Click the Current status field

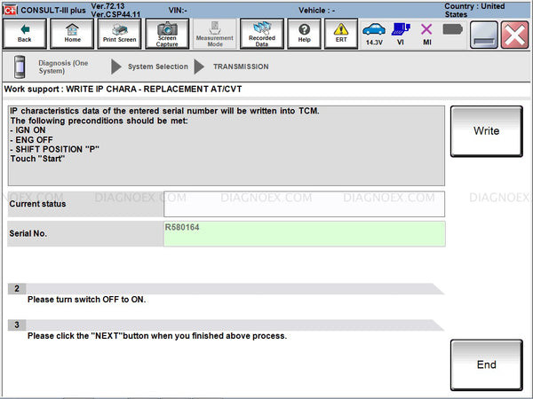tap(304, 204)
